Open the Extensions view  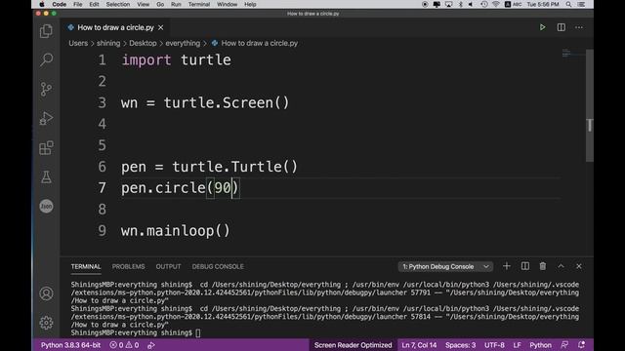[x=46, y=147]
